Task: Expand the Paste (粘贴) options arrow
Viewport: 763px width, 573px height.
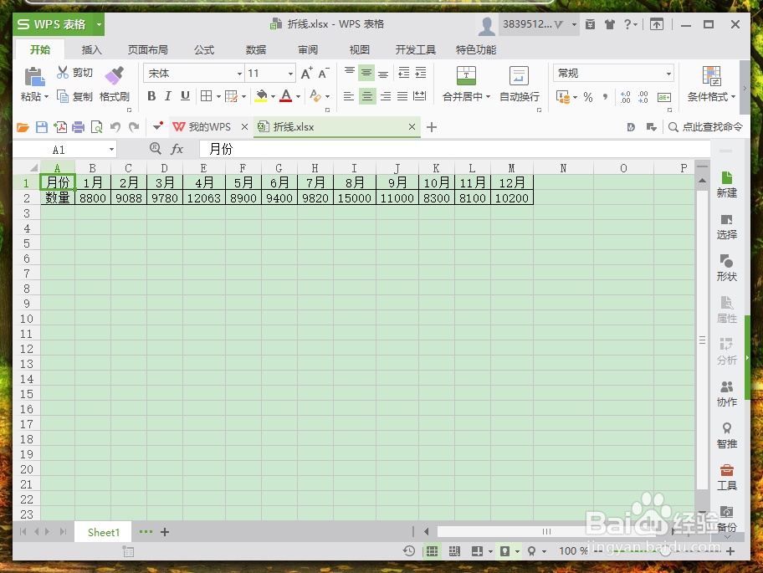Action: coord(46,97)
